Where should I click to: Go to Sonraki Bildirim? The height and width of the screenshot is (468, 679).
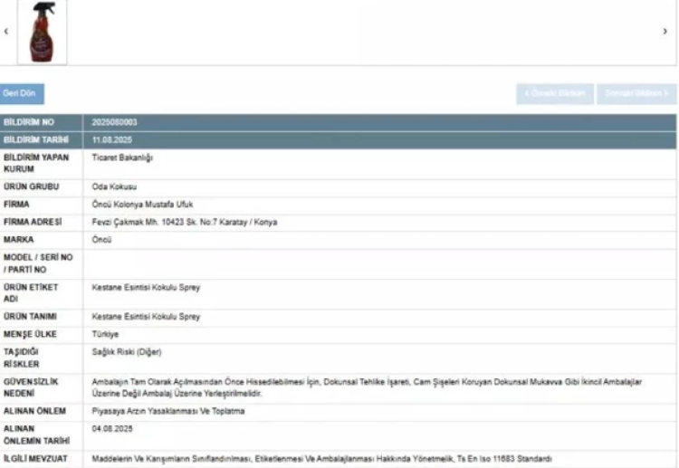636,94
